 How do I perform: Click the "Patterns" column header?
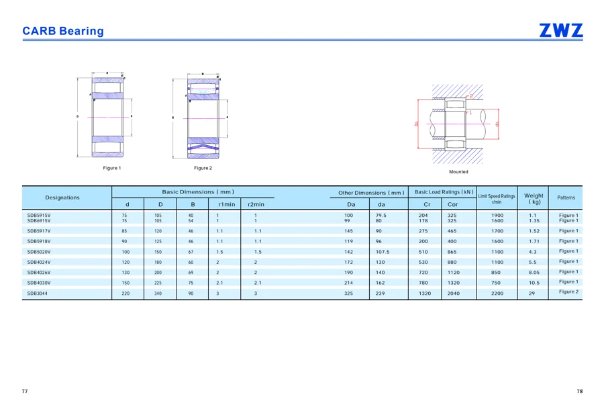point(566,197)
